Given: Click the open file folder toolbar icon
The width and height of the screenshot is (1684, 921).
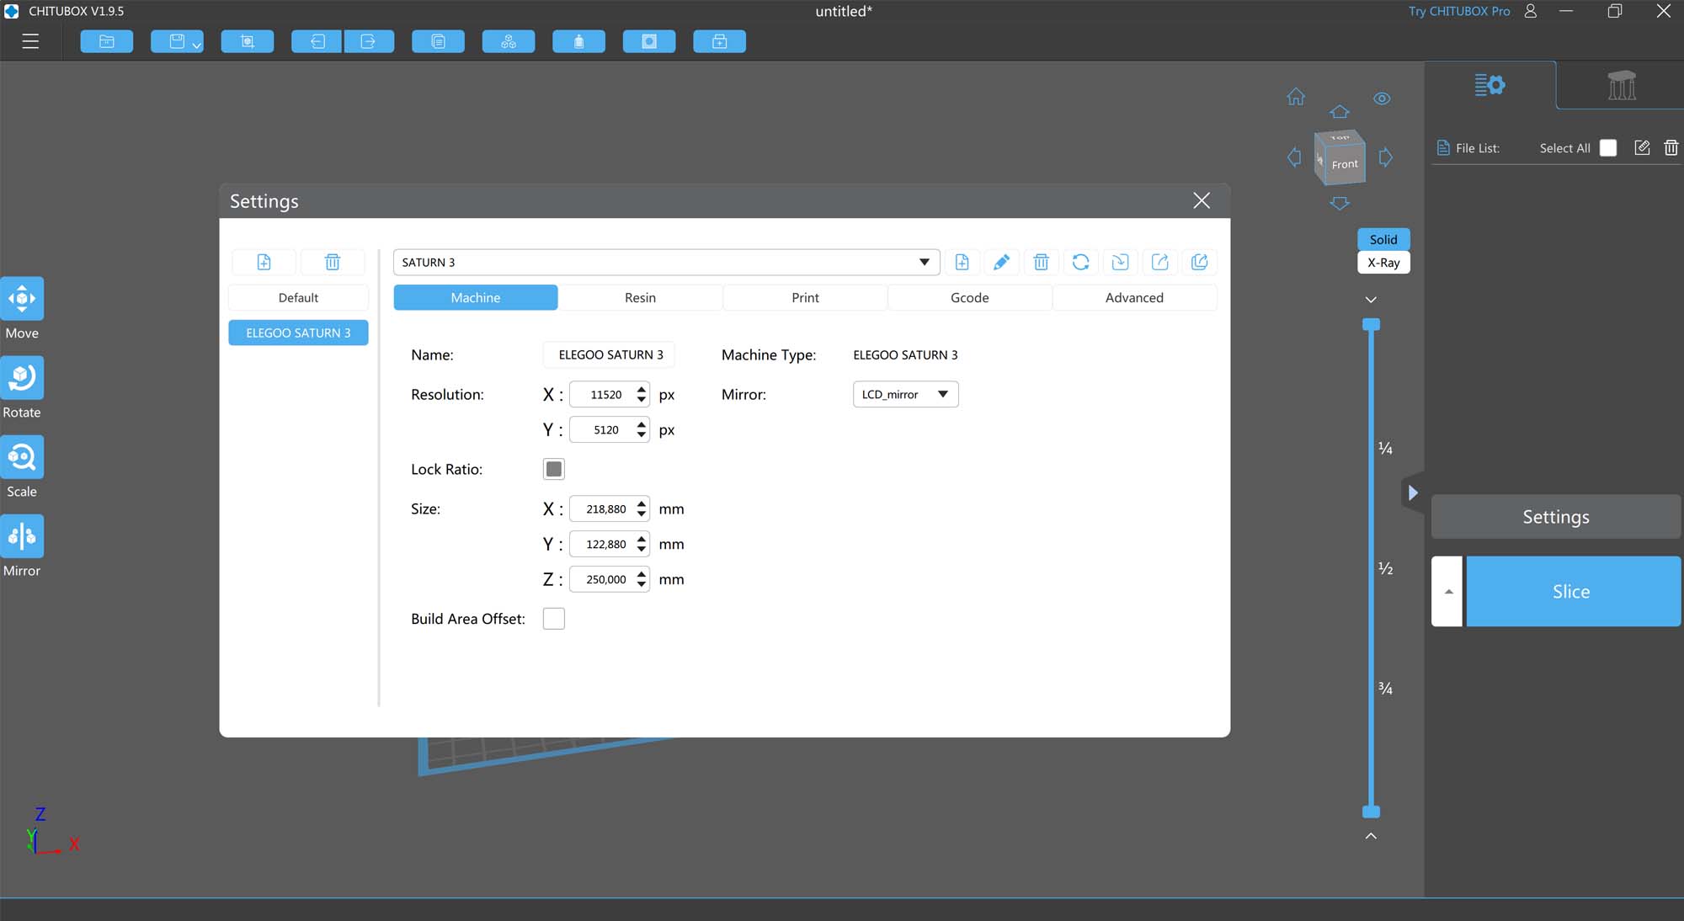Looking at the screenshot, I should (107, 41).
